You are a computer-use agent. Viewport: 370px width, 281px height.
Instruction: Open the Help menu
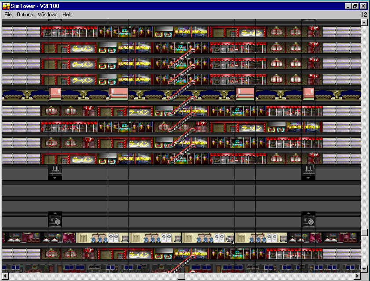(x=67, y=15)
